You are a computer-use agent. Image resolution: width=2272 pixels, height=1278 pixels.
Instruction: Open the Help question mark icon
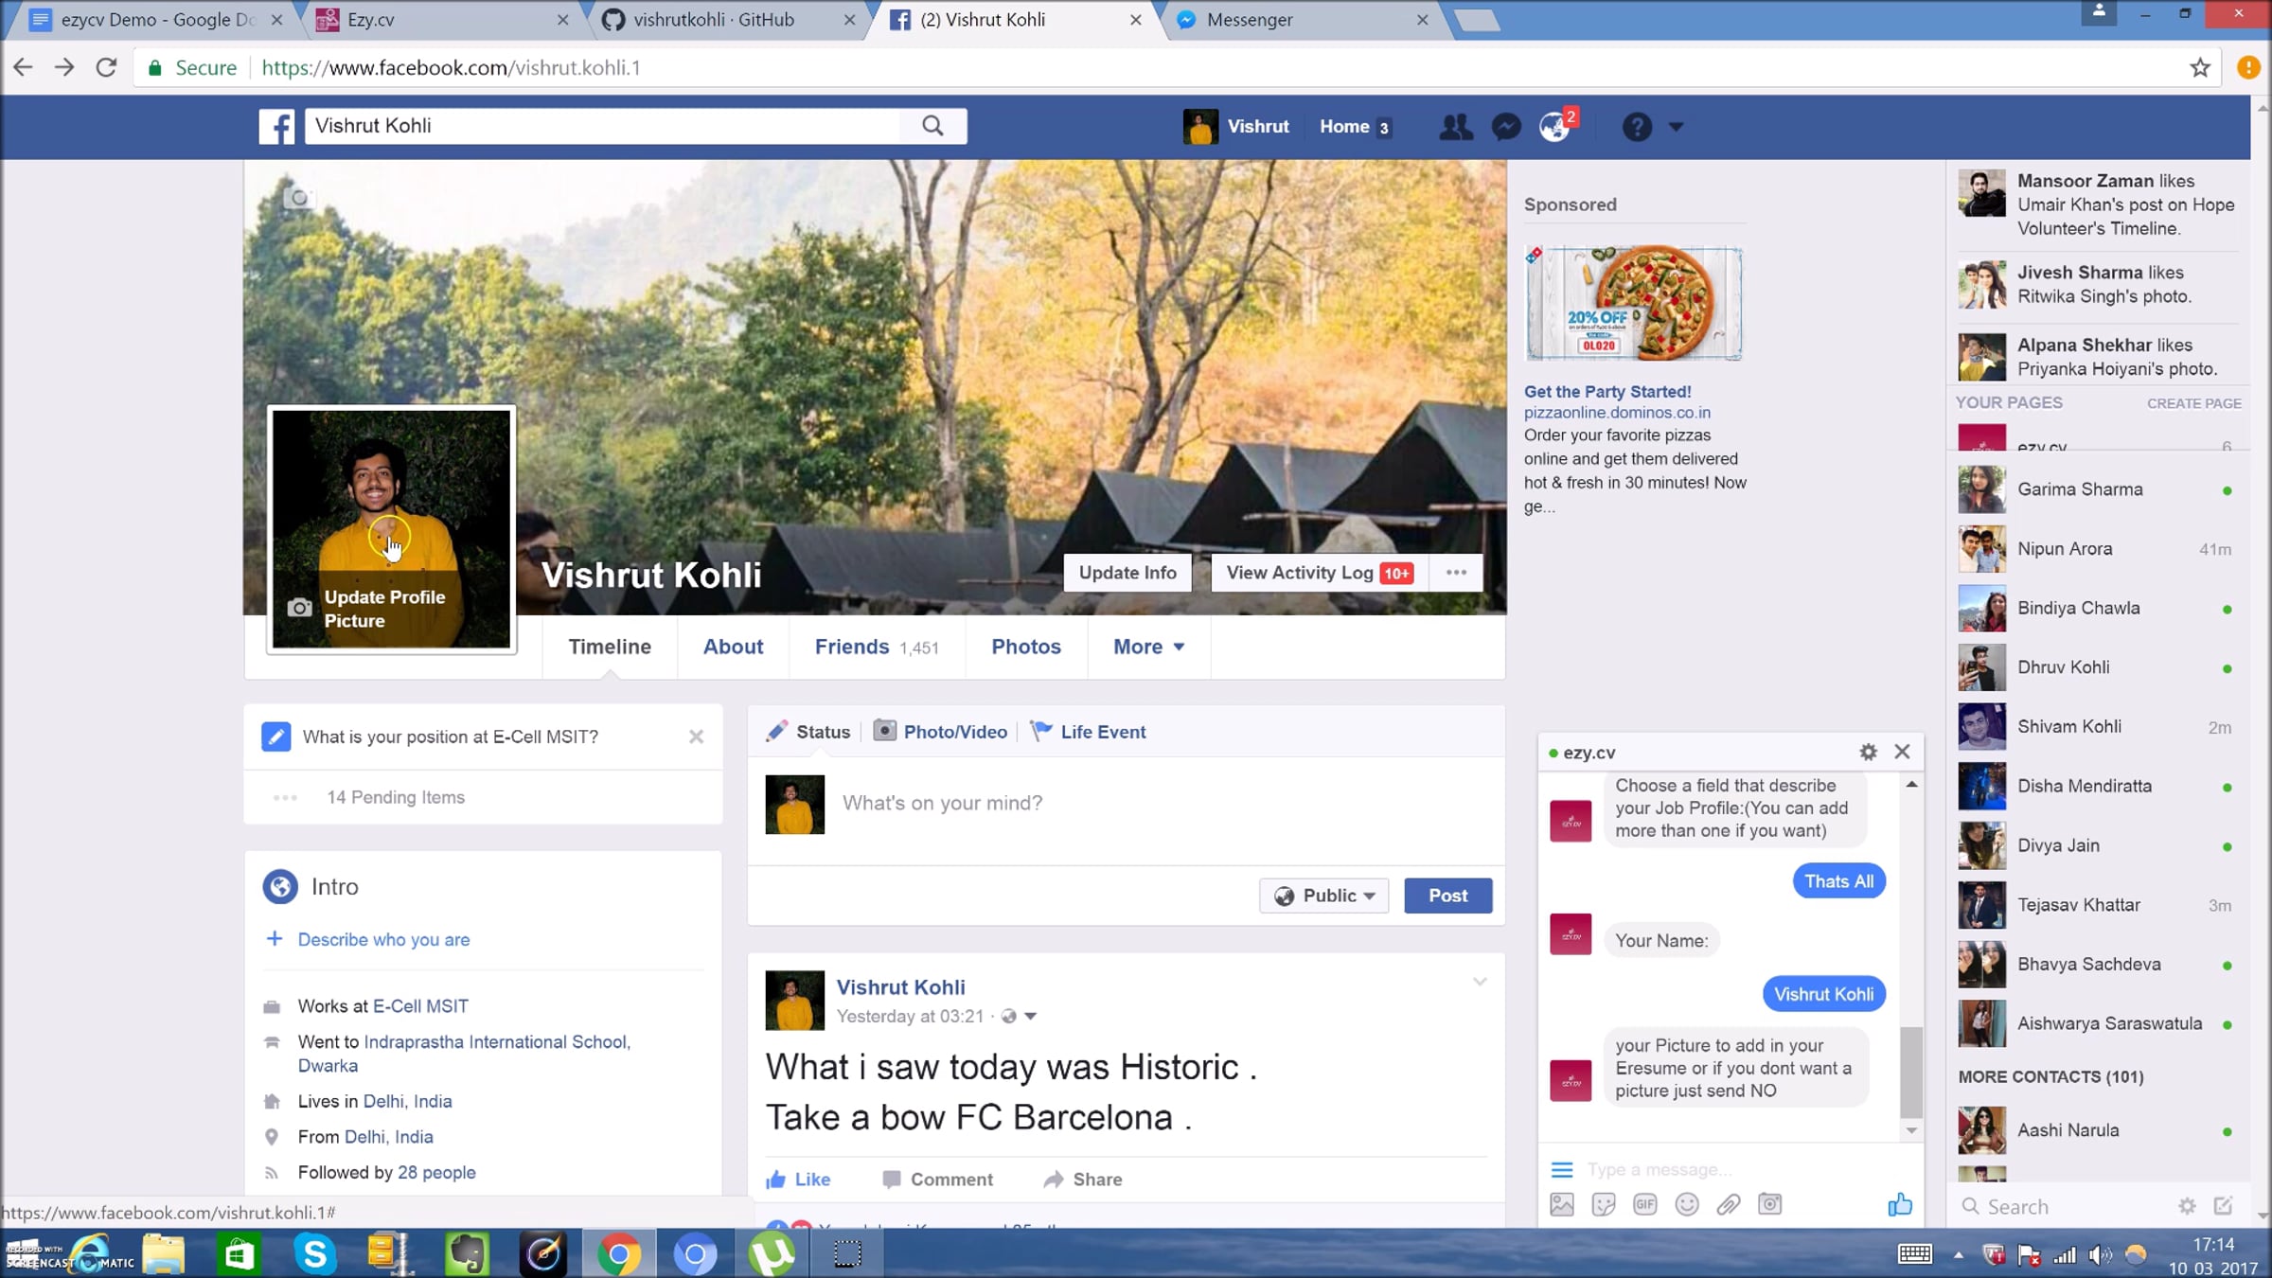(x=1637, y=127)
